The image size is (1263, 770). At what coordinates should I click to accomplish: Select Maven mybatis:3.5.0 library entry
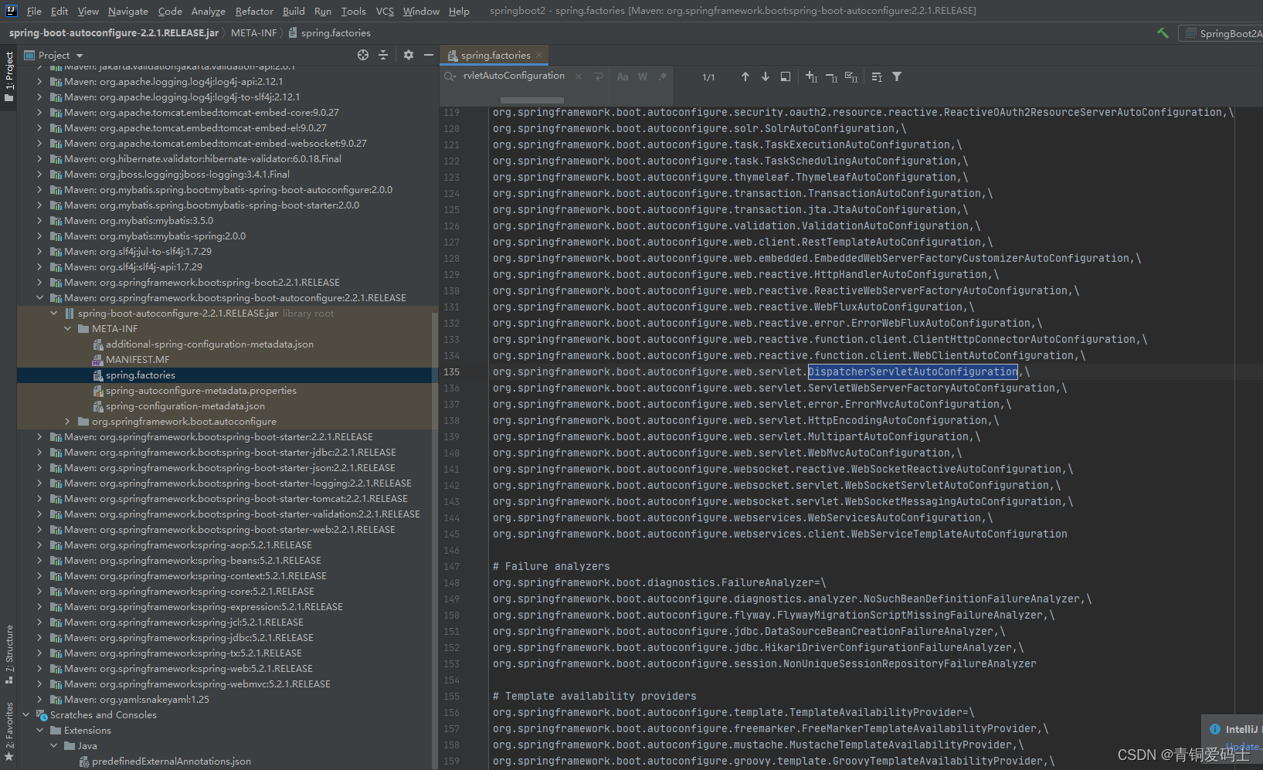pyautogui.click(x=138, y=220)
